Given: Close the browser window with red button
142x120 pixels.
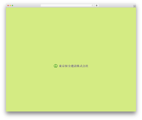Looking at the screenshot, I should pos(8,5).
